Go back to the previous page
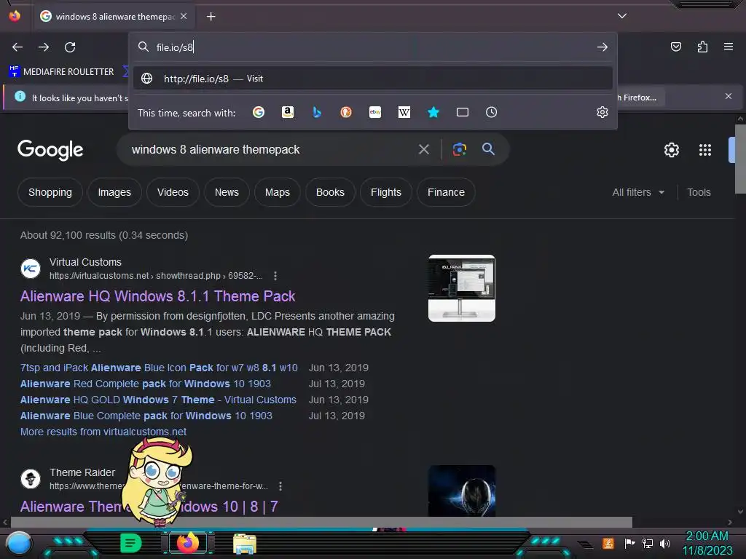The image size is (746, 559). 17,47
